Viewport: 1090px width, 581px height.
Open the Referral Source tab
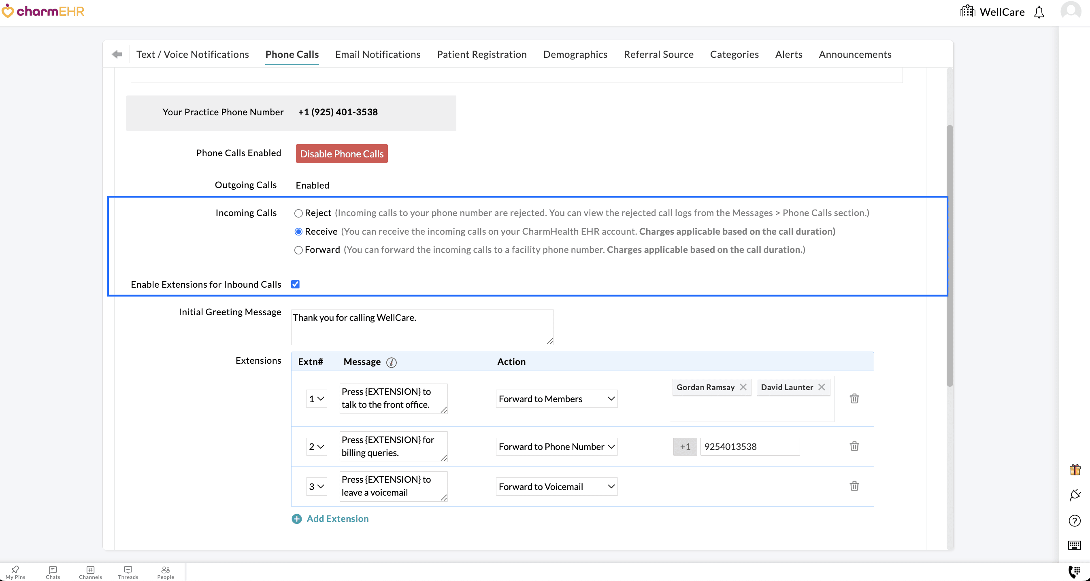(x=659, y=54)
